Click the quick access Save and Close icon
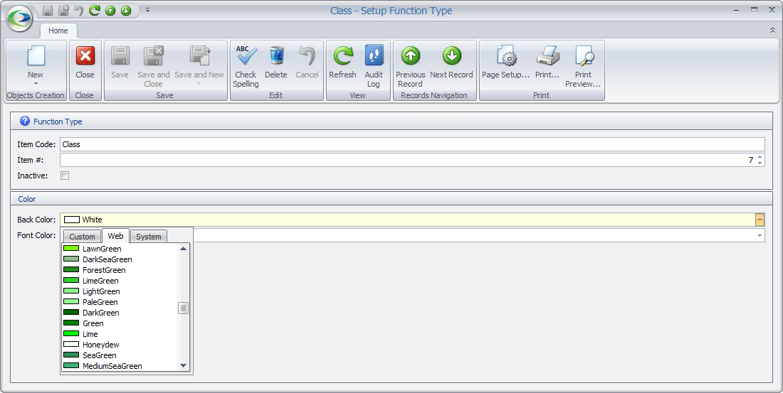The height and width of the screenshot is (393, 783). (x=63, y=11)
